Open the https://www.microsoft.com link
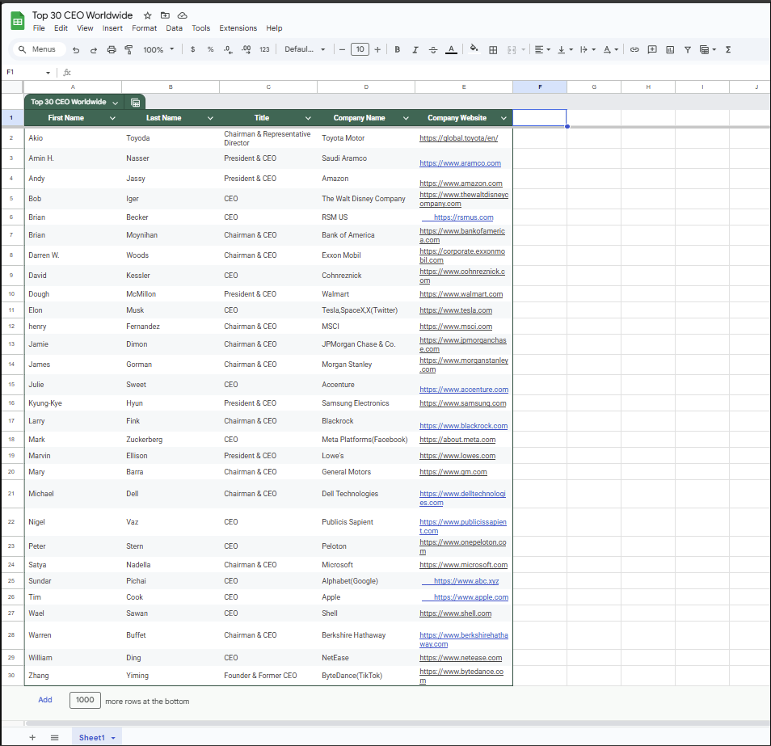This screenshot has width=771, height=746. point(464,565)
